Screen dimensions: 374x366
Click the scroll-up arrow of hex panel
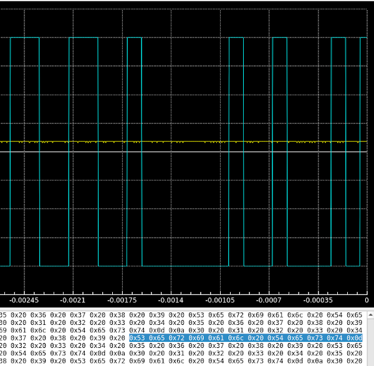click(x=371, y=315)
